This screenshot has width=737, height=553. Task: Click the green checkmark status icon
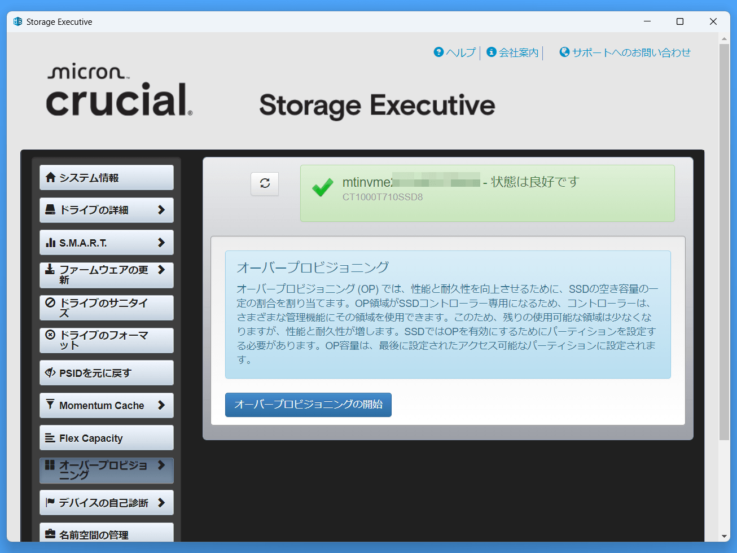[x=323, y=188]
